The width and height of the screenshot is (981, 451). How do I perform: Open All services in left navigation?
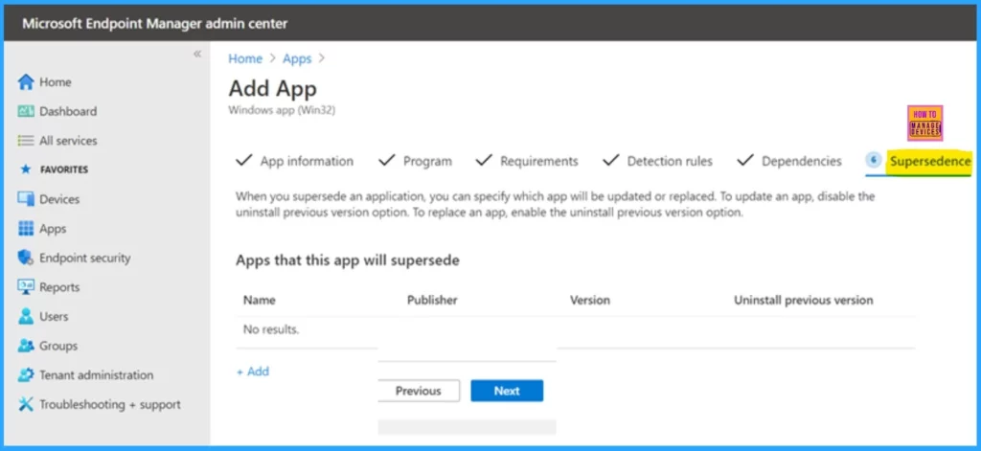68,141
